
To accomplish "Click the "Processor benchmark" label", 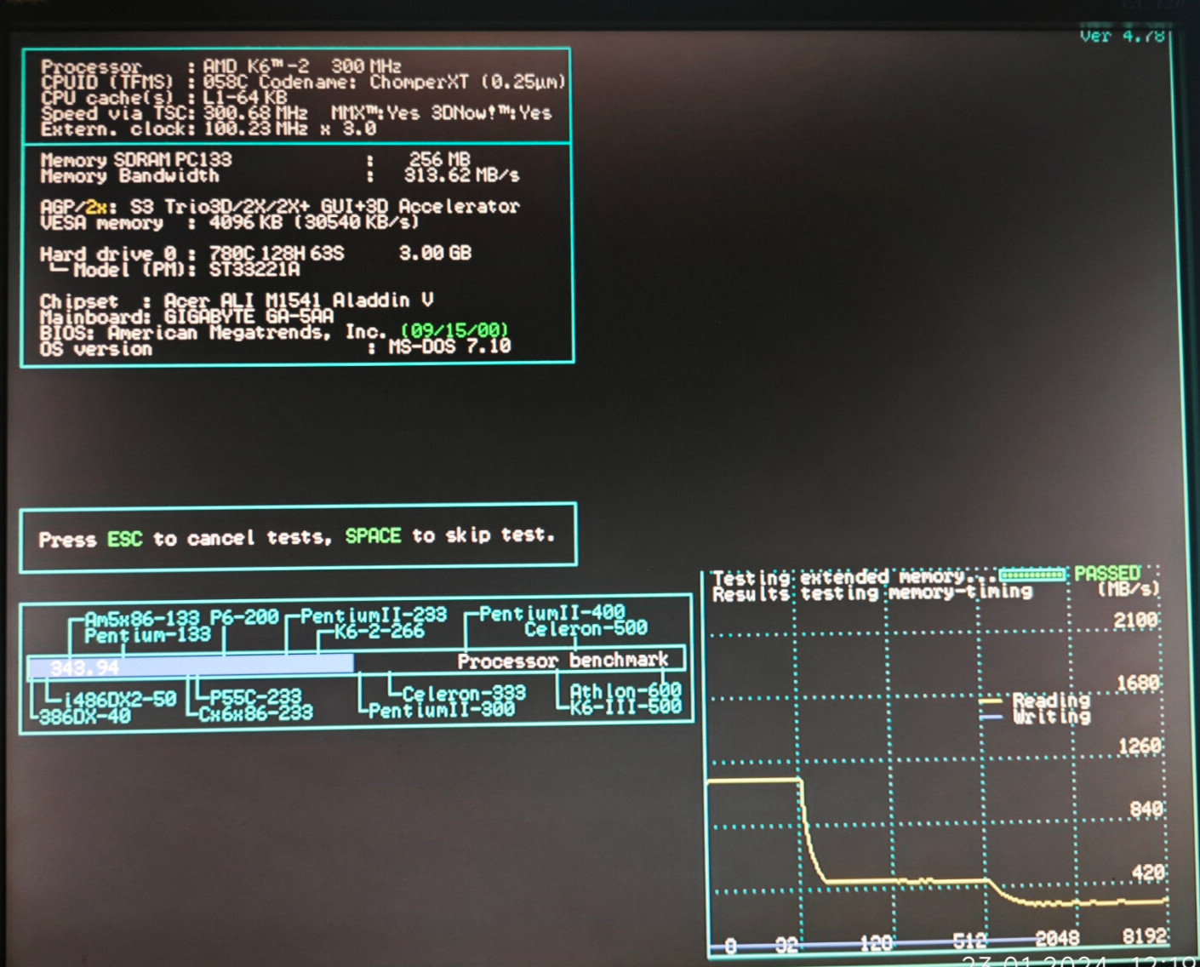I will (563, 661).
